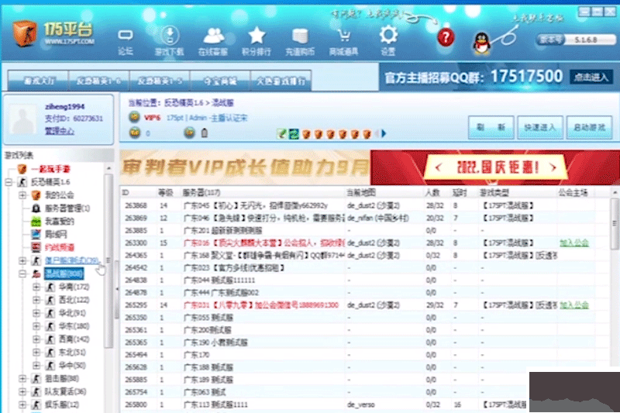Open the 设置 gear settings icon
This screenshot has width=620, height=413.
tap(388, 40)
